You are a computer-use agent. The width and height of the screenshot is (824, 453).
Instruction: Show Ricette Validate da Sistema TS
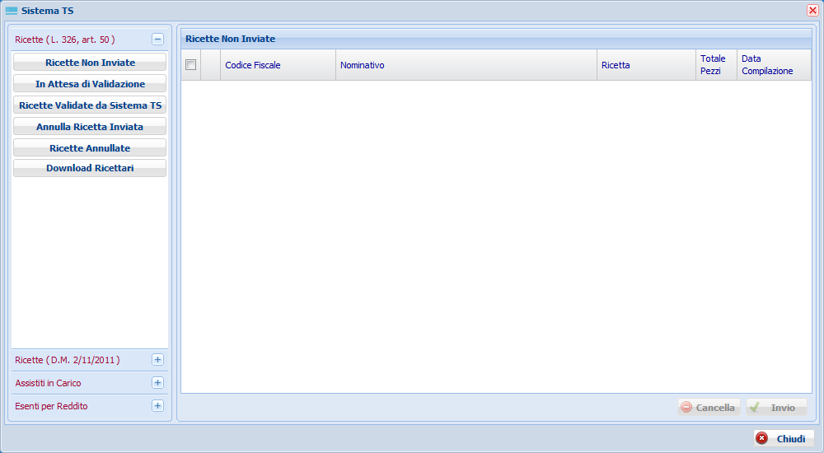click(90, 105)
